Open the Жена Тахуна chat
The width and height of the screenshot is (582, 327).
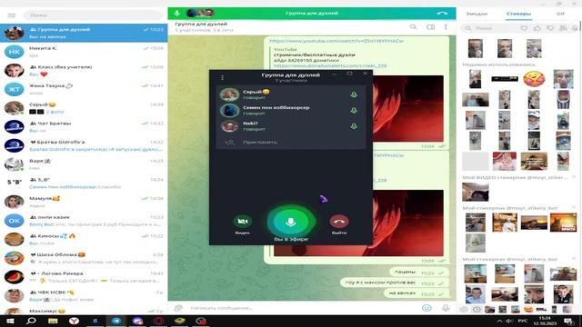point(84,89)
